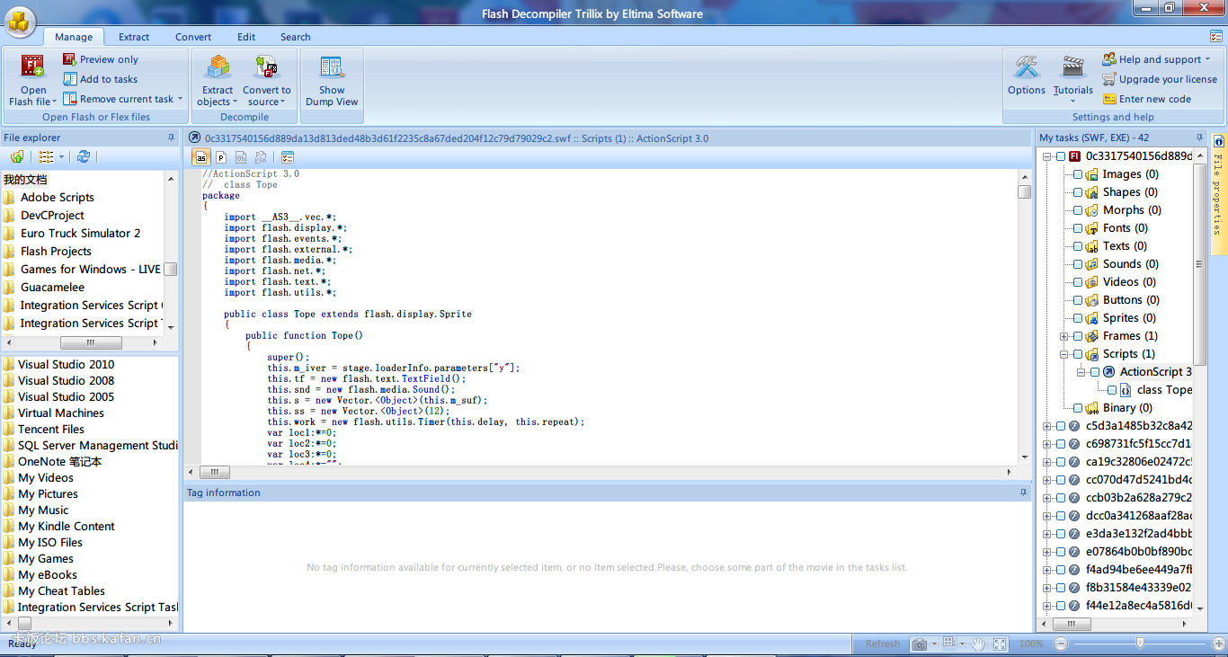Click the zoom out minus button
This screenshot has width=1228, height=657.
coord(1061,644)
